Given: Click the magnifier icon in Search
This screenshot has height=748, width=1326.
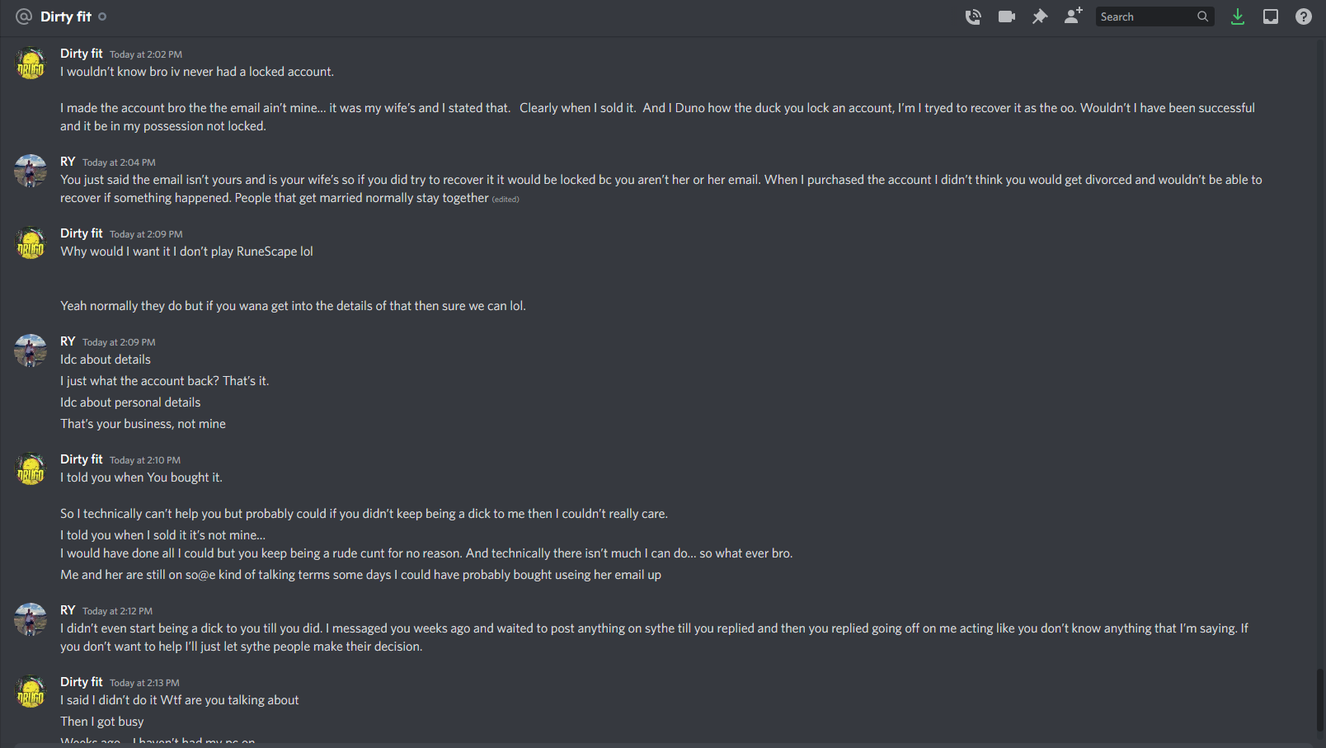Looking at the screenshot, I should 1203,16.
